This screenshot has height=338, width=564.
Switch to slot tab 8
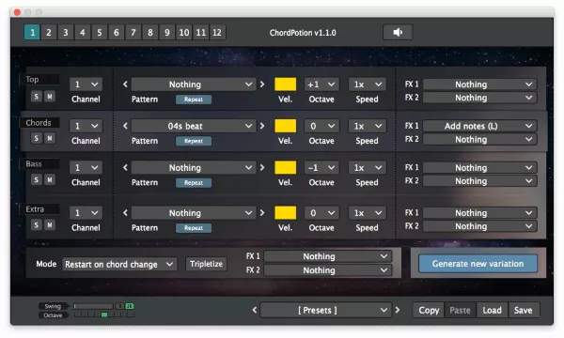point(150,33)
